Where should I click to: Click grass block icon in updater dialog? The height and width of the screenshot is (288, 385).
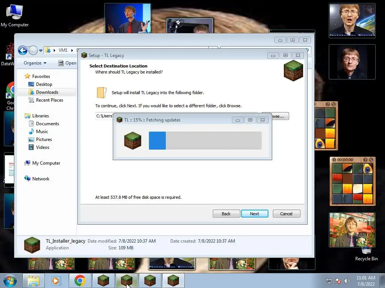point(133,141)
